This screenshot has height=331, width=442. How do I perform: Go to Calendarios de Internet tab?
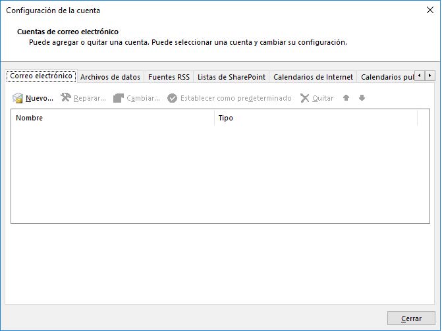click(313, 77)
